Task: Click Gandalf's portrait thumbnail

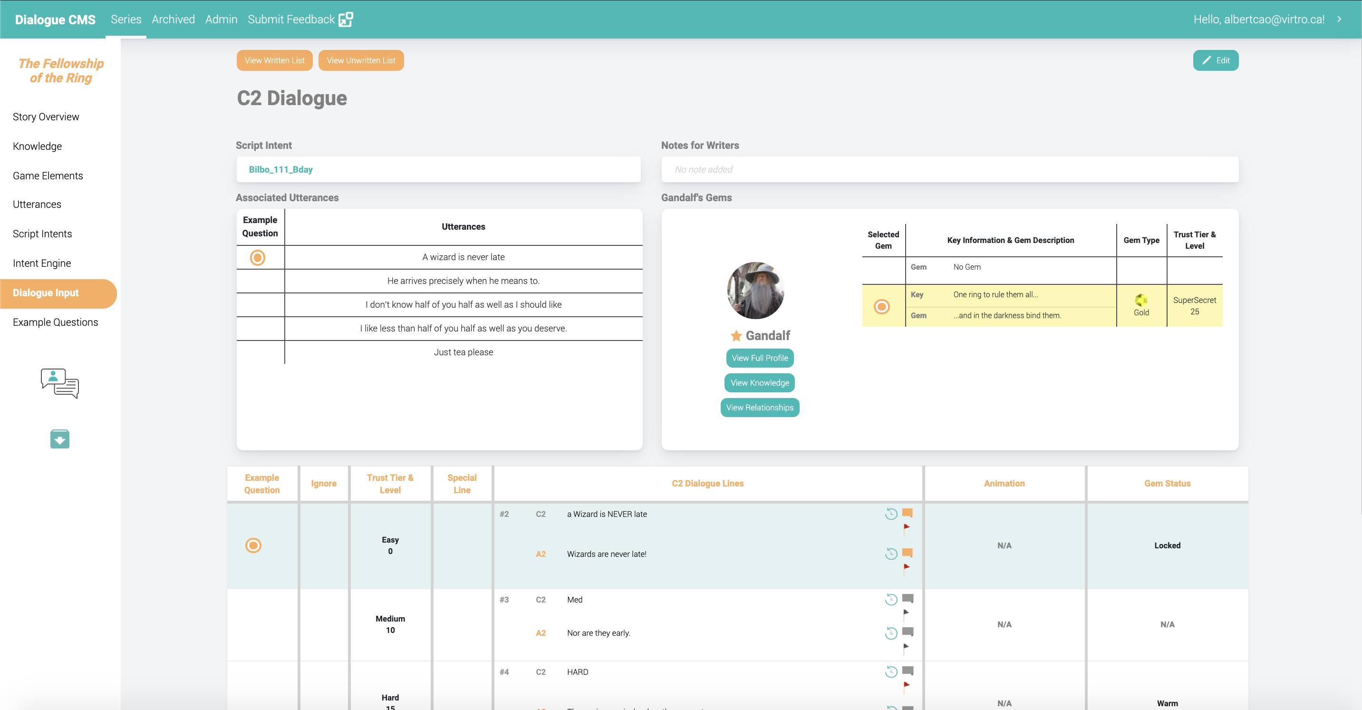Action: [755, 291]
